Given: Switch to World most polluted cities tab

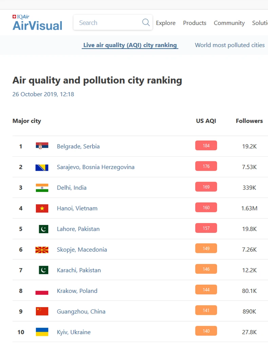Looking at the screenshot, I should (230, 45).
